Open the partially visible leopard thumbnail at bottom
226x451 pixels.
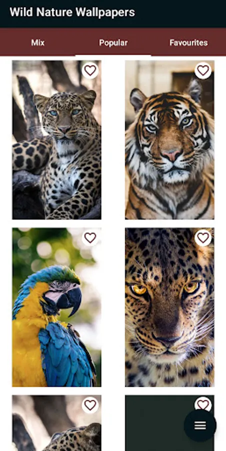(56, 423)
